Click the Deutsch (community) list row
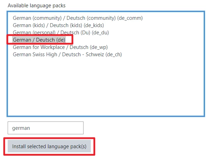 78,18
